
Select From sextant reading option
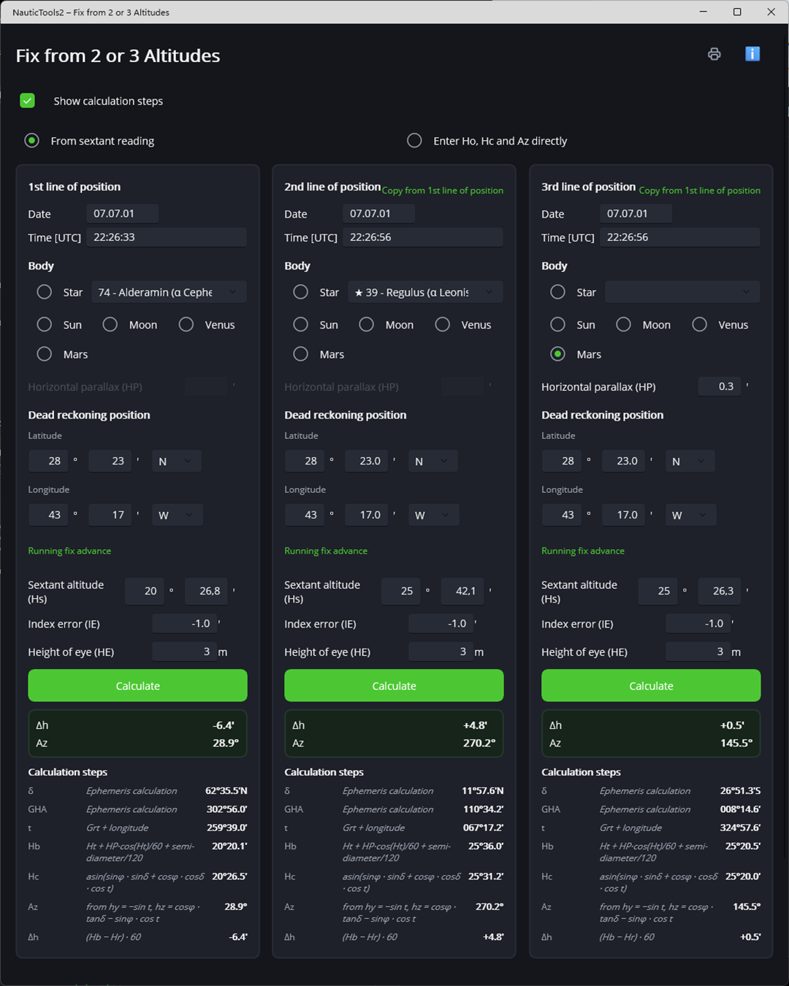[x=31, y=140]
